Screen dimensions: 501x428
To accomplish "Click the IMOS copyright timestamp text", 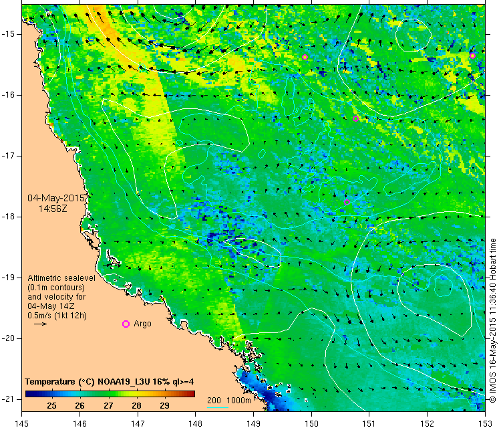I will click(x=492, y=320).
